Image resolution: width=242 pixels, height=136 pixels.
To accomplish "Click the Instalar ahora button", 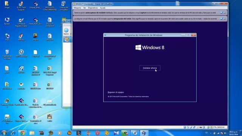I will point(150,68).
